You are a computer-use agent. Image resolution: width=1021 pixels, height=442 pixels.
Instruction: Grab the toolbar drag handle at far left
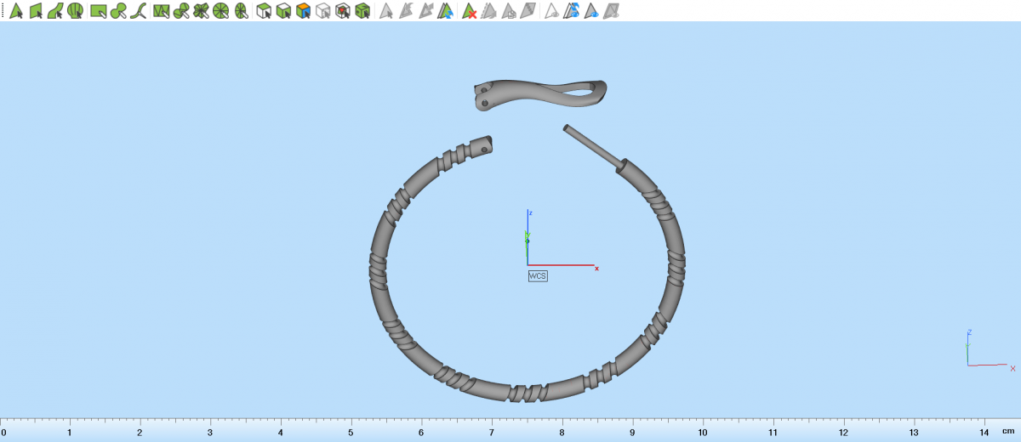click(x=3, y=11)
